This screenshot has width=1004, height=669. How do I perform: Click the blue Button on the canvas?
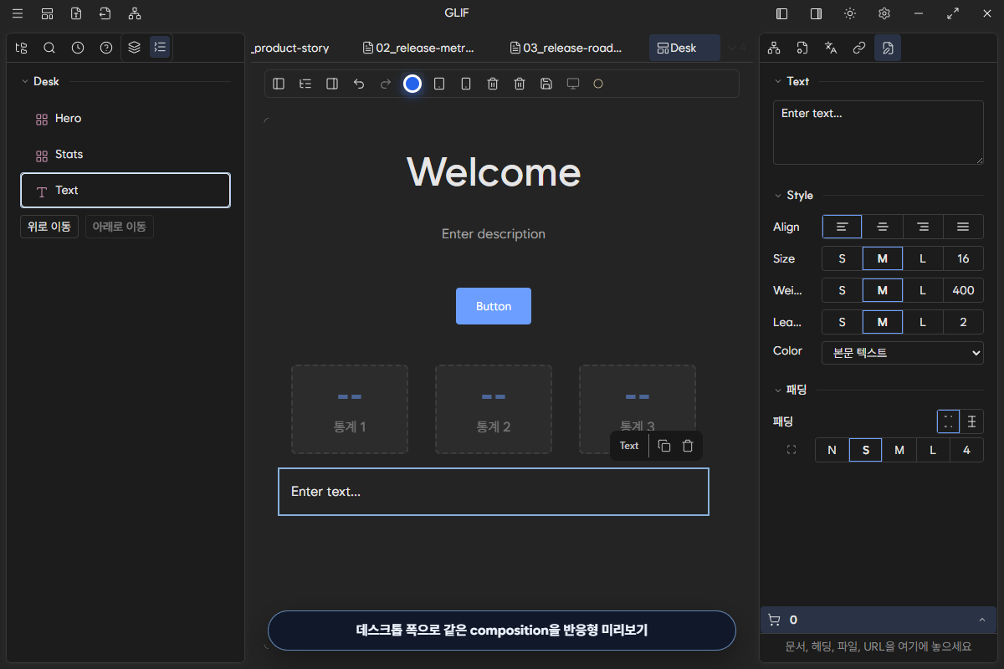pos(494,306)
